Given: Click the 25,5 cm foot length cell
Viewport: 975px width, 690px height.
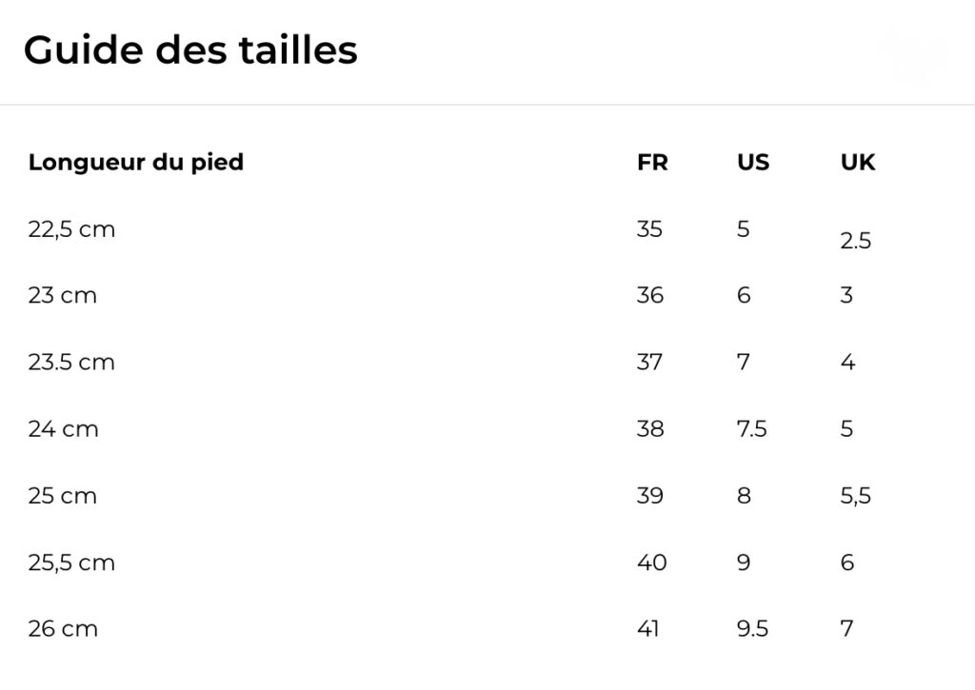Looking at the screenshot, I should tap(71, 562).
